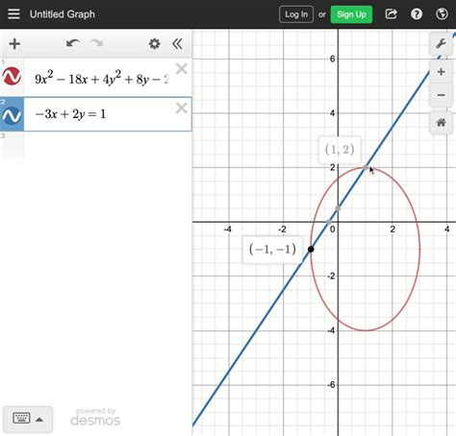Delete the -3x + 2y = 1 expression

click(x=182, y=108)
